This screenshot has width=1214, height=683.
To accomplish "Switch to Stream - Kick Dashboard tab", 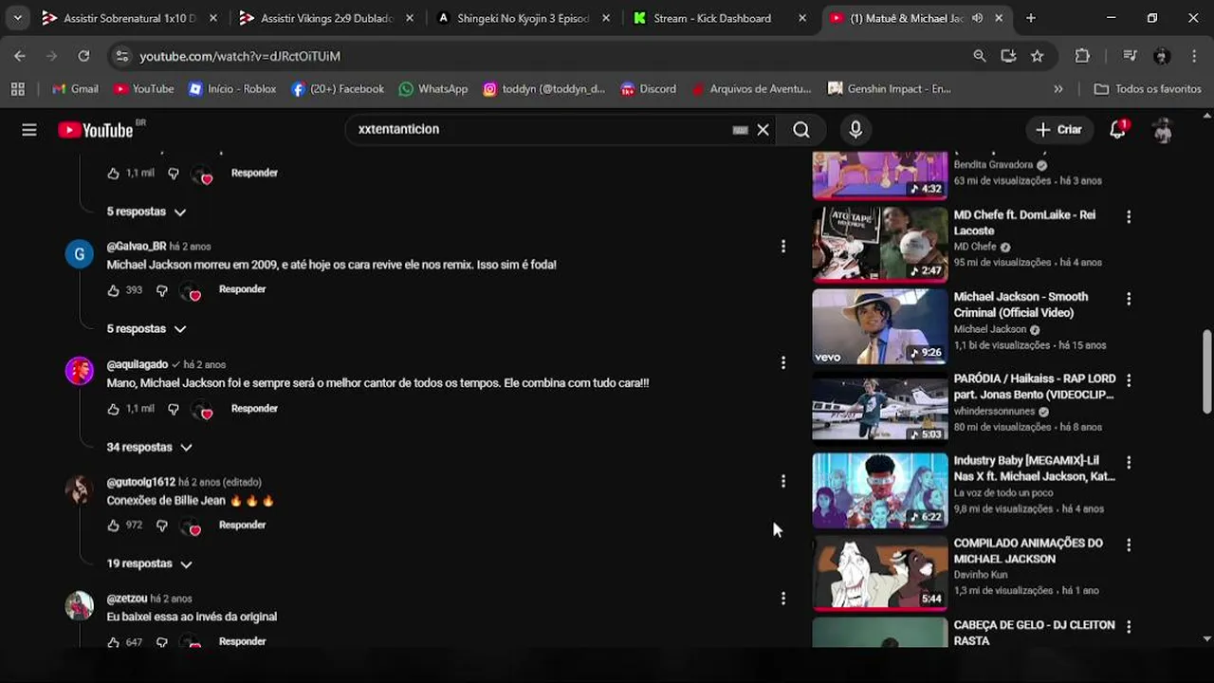I will pyautogui.click(x=721, y=18).
